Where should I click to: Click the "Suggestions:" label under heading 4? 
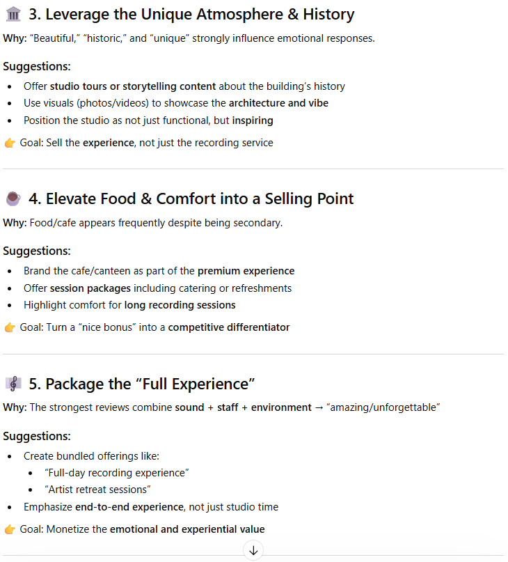tap(37, 251)
